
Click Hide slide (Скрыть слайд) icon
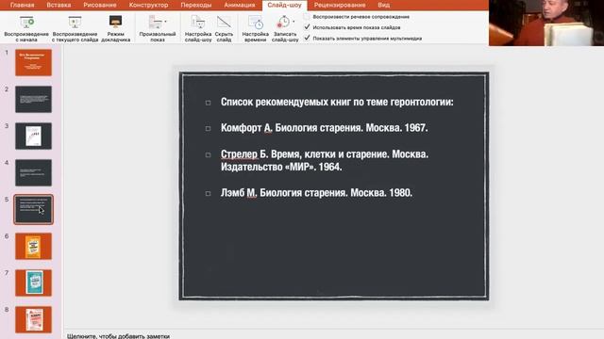[224, 23]
